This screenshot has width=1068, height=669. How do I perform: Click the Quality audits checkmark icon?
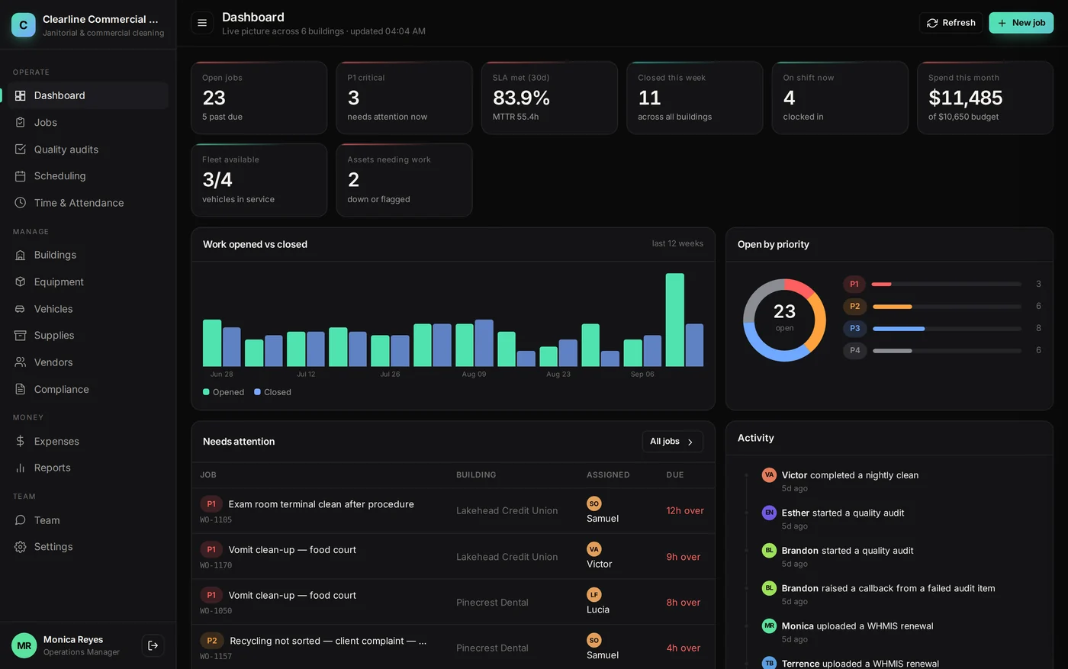(21, 150)
